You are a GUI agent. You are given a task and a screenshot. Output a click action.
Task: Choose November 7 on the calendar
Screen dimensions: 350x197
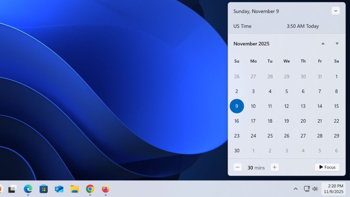[320, 91]
